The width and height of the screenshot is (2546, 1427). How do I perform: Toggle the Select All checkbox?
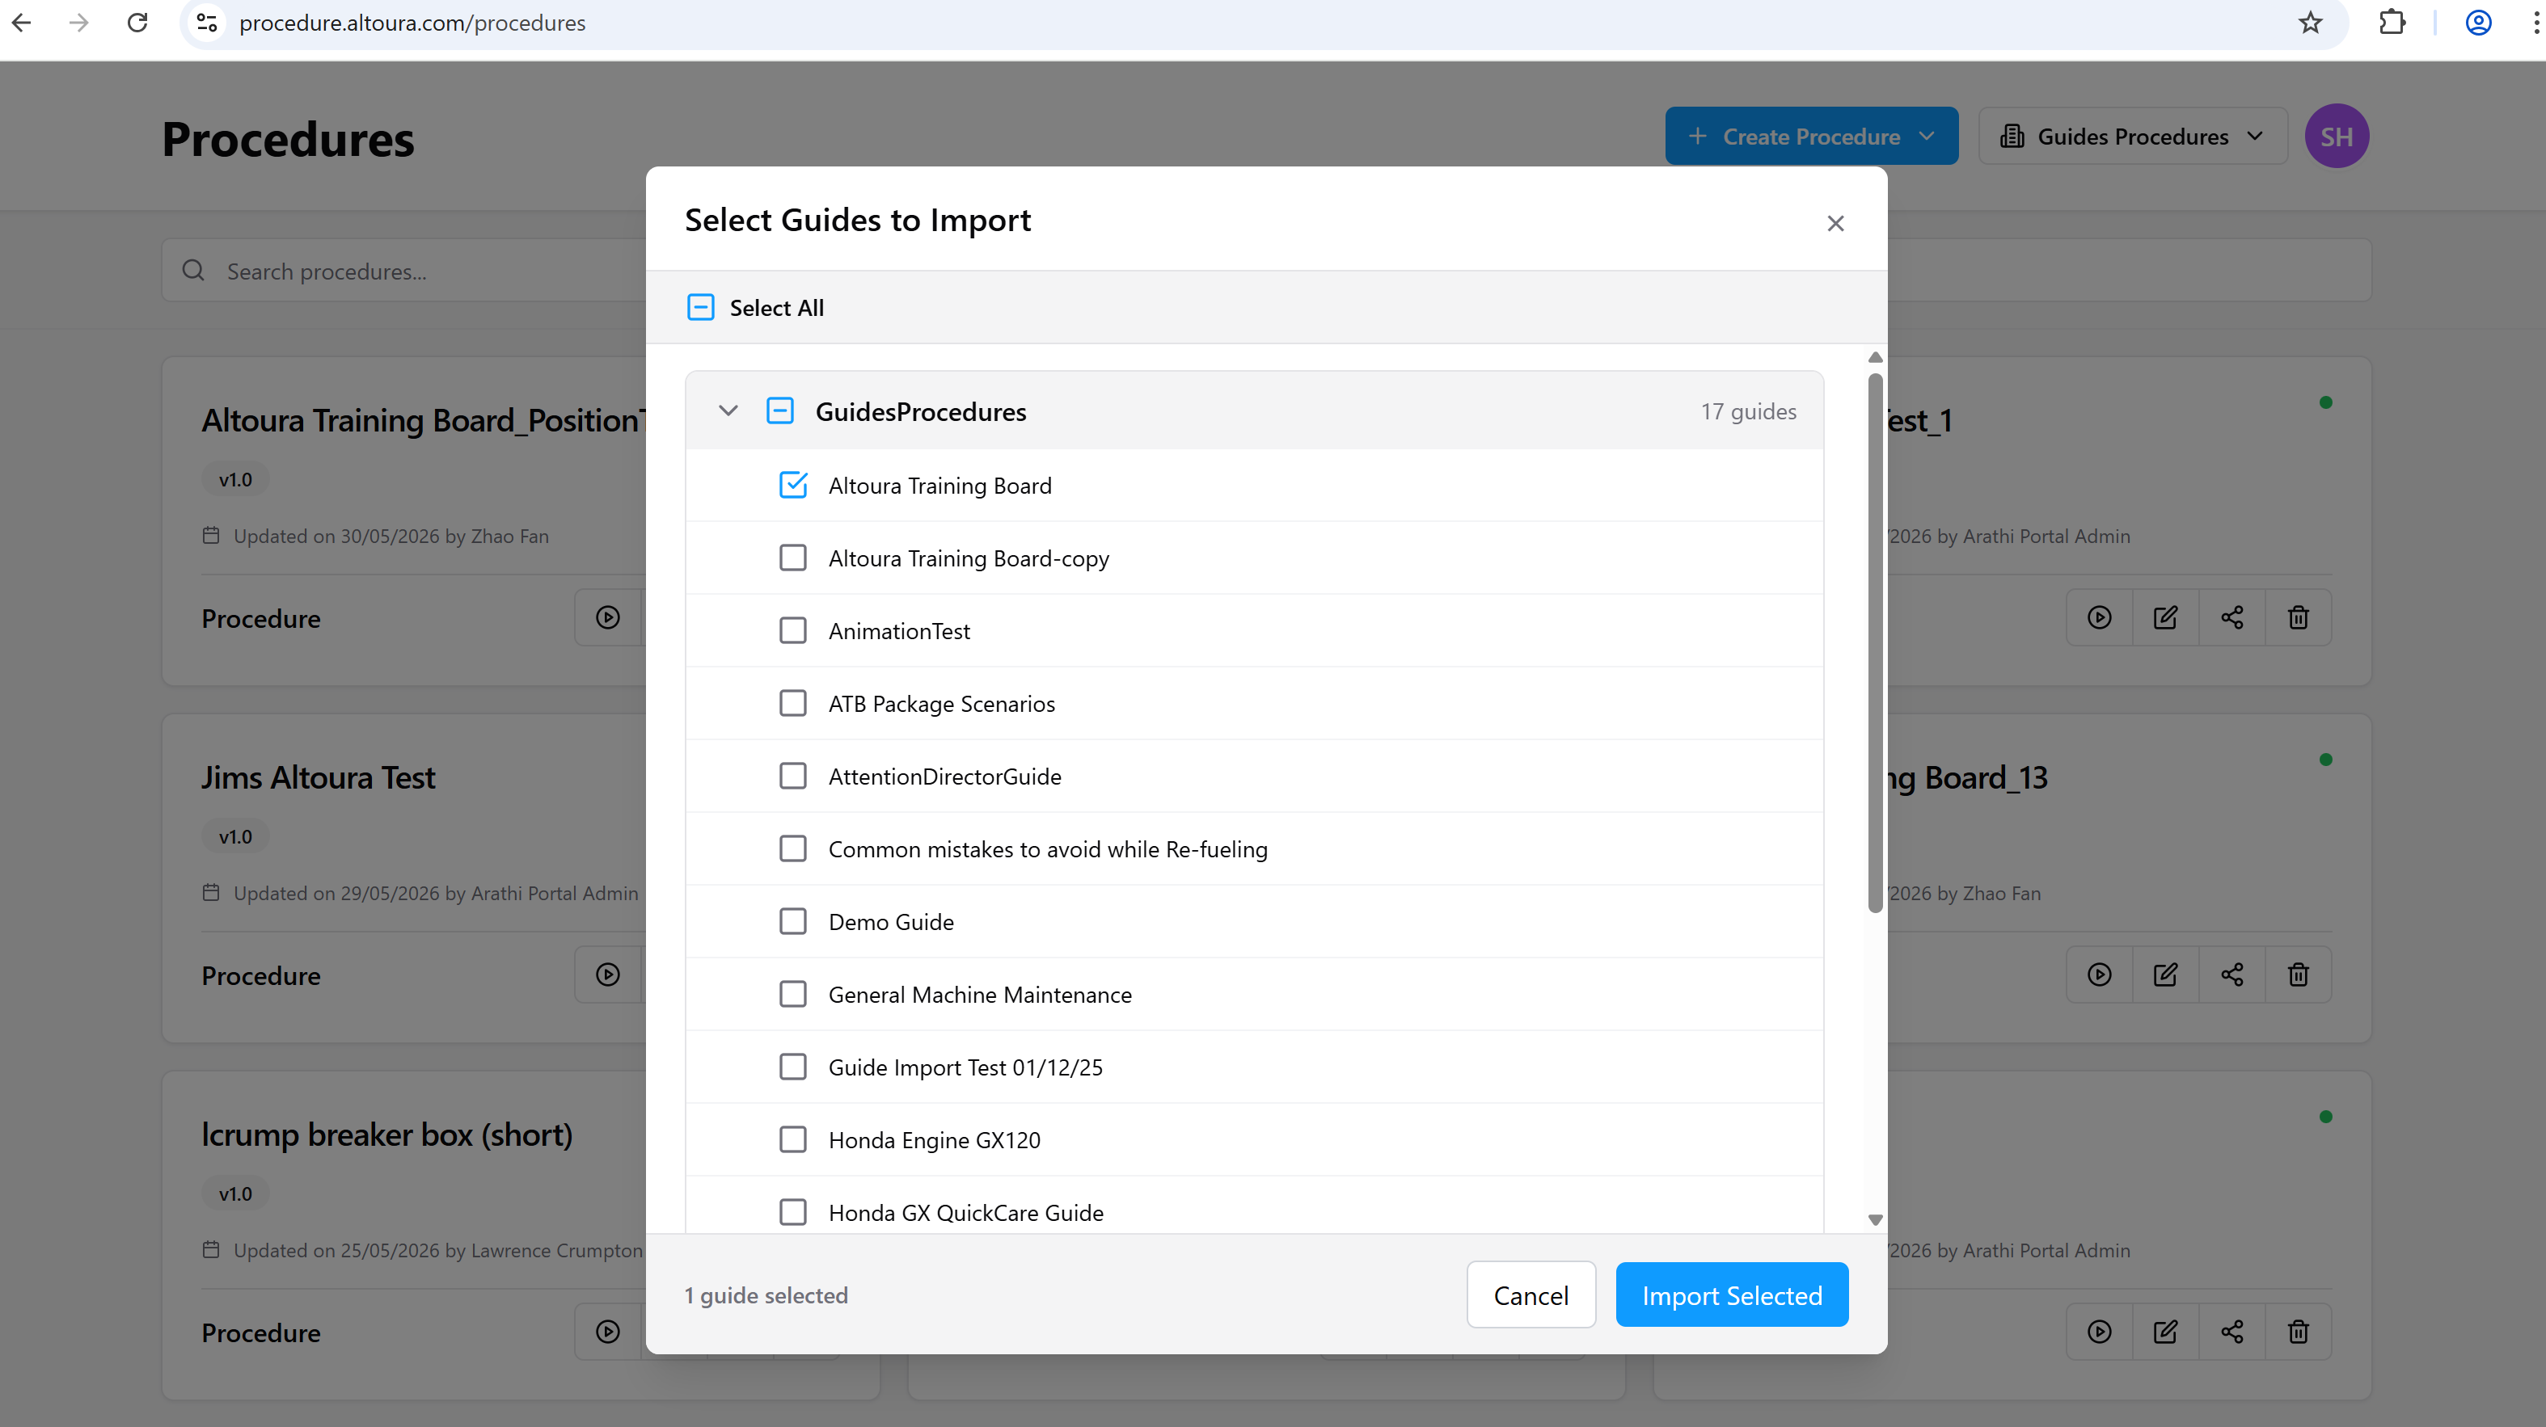click(701, 307)
